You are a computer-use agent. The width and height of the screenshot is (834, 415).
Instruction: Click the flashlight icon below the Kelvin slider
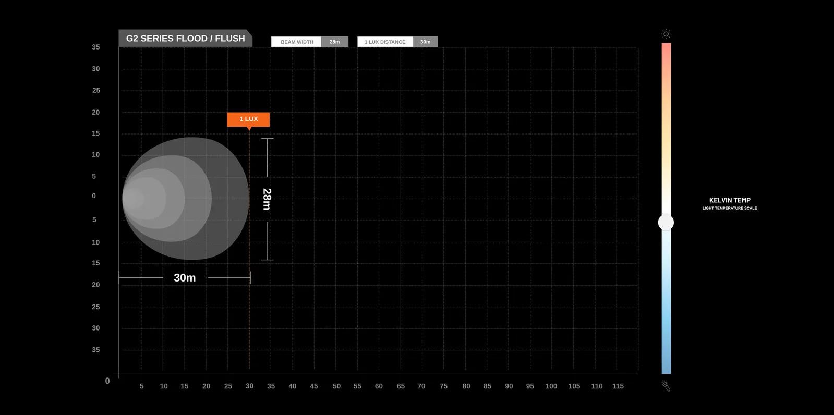(x=666, y=386)
